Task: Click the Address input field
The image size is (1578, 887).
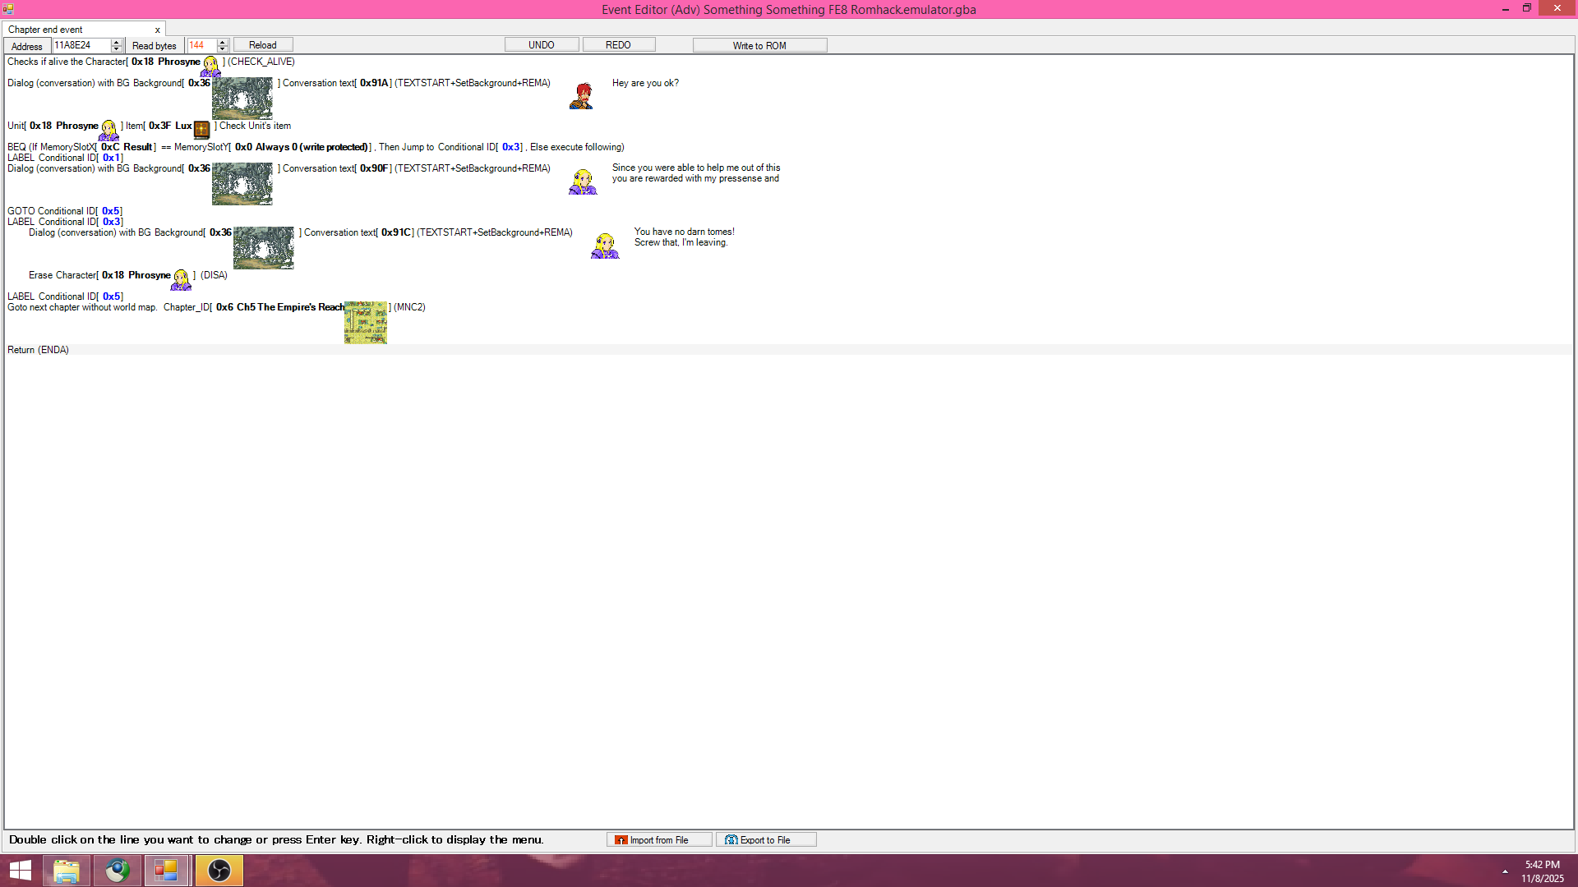Action: [81, 45]
